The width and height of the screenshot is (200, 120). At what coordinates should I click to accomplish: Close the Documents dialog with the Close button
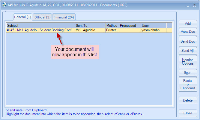[188, 113]
